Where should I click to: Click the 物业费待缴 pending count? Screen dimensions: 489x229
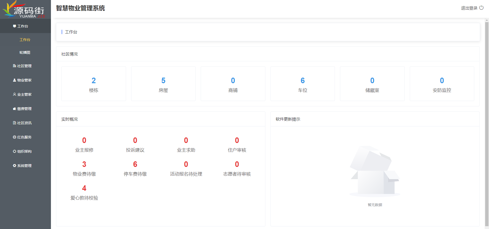pyautogui.click(x=84, y=164)
